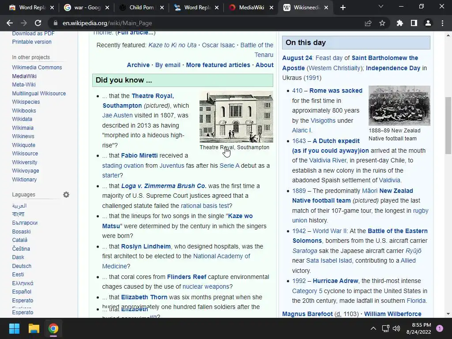The height and width of the screenshot is (339, 452).
Task: Click the By email link
Action: (x=168, y=65)
